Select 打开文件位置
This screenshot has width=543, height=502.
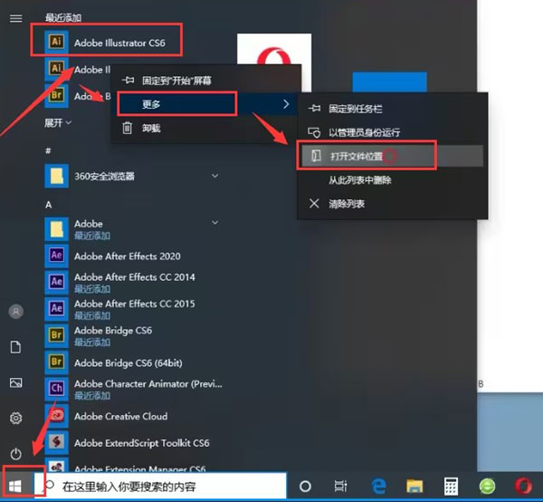click(393, 156)
